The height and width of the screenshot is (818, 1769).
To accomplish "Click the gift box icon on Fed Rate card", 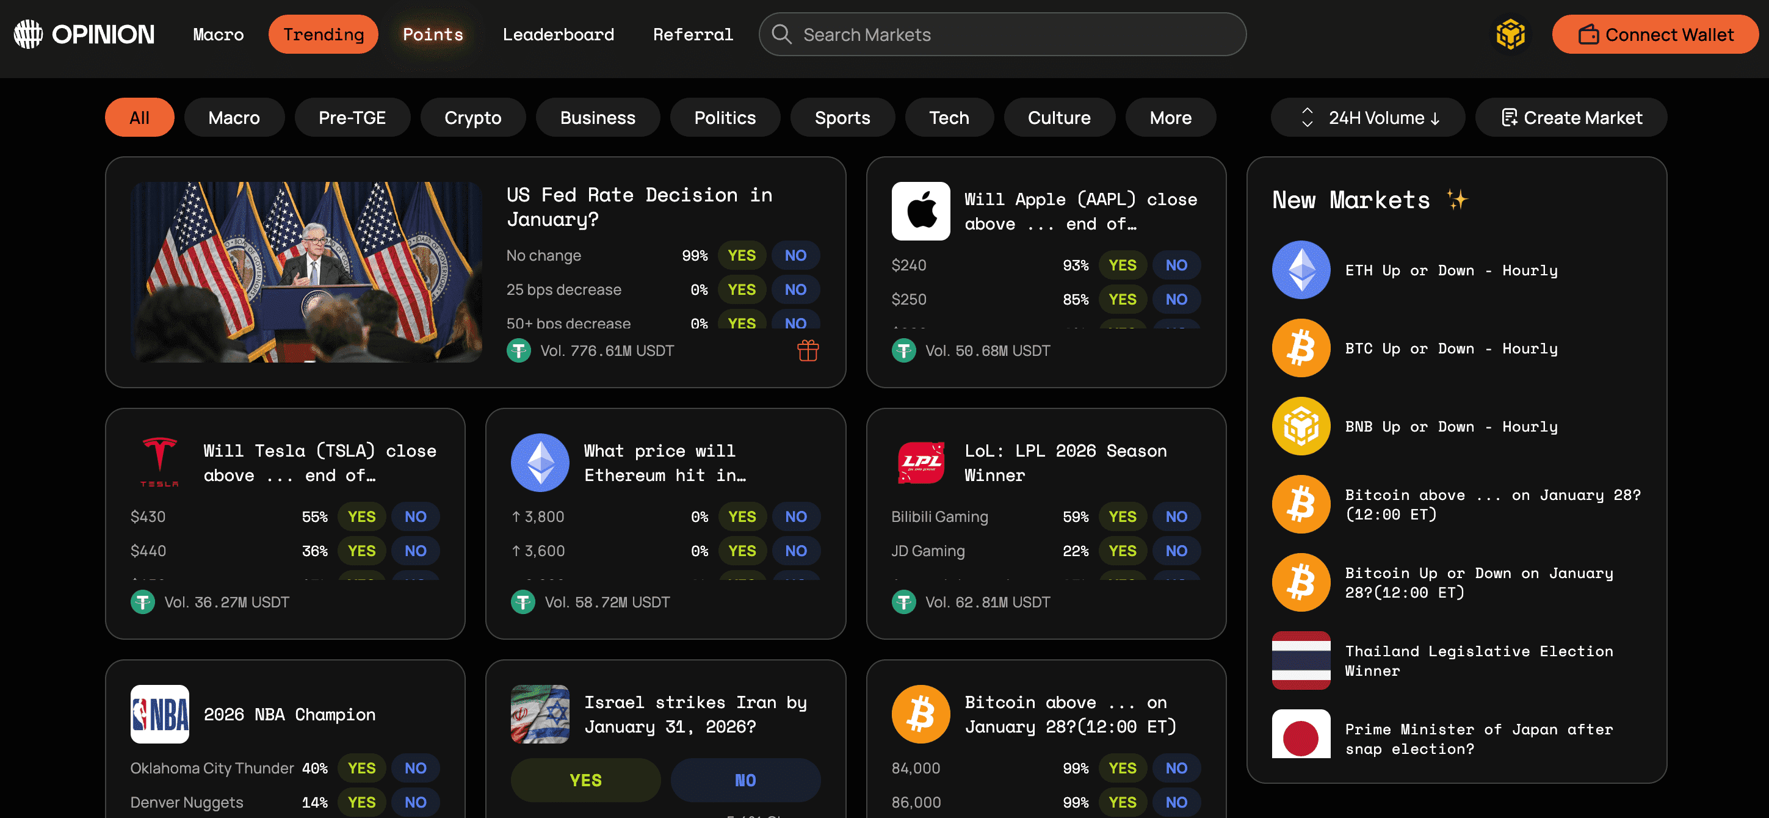I will 808,351.
